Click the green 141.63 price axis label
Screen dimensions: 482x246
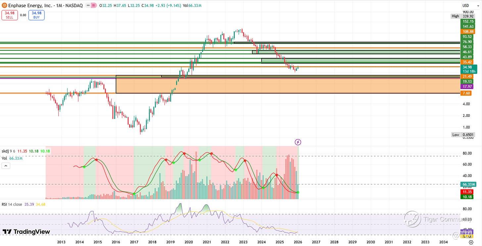click(467, 26)
